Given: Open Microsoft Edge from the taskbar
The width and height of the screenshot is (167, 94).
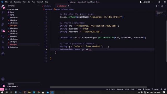Looking at the screenshot, I should point(34,92).
